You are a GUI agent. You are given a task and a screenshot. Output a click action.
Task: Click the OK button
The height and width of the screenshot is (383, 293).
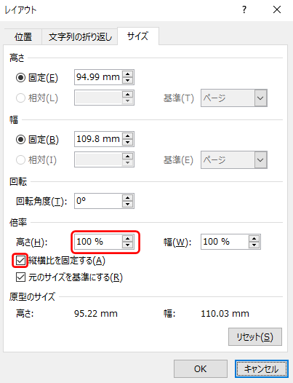[201, 368]
